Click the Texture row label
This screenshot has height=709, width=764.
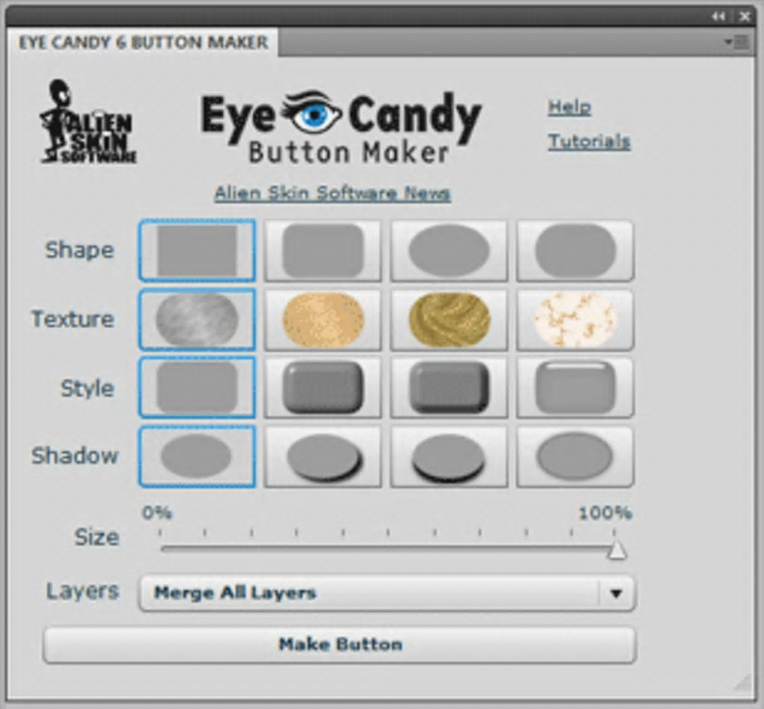[73, 320]
